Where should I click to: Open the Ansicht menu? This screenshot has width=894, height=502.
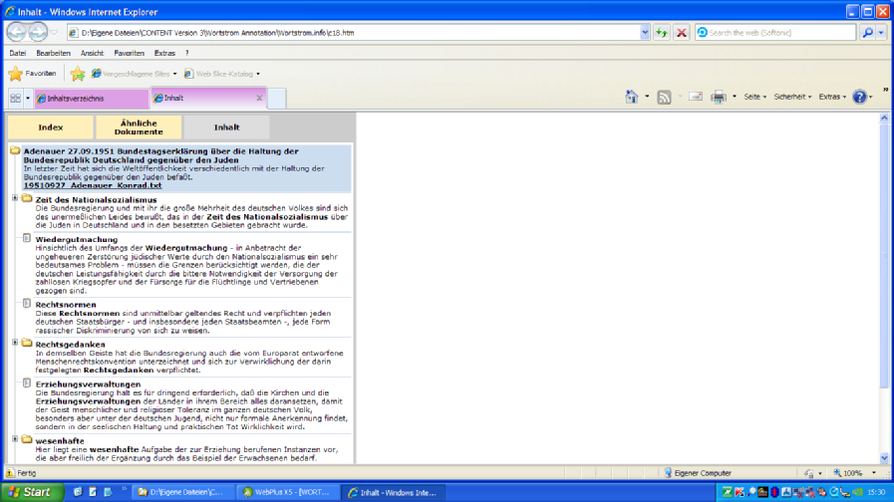click(92, 53)
